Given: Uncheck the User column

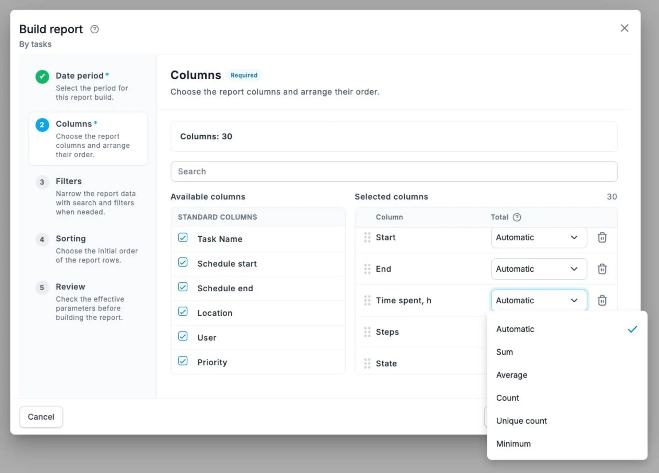Looking at the screenshot, I should (x=183, y=336).
